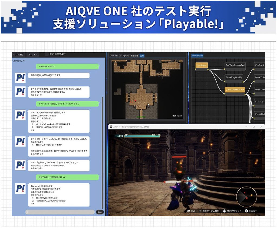Image resolution: width=277 pixels, height=228 pixels.
Task: Maximize the Alfort game window
Action: [254, 127]
